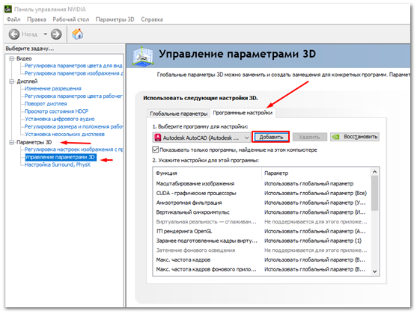Collapse the Видео tree node
This screenshot has width=417, height=314.
point(12,58)
